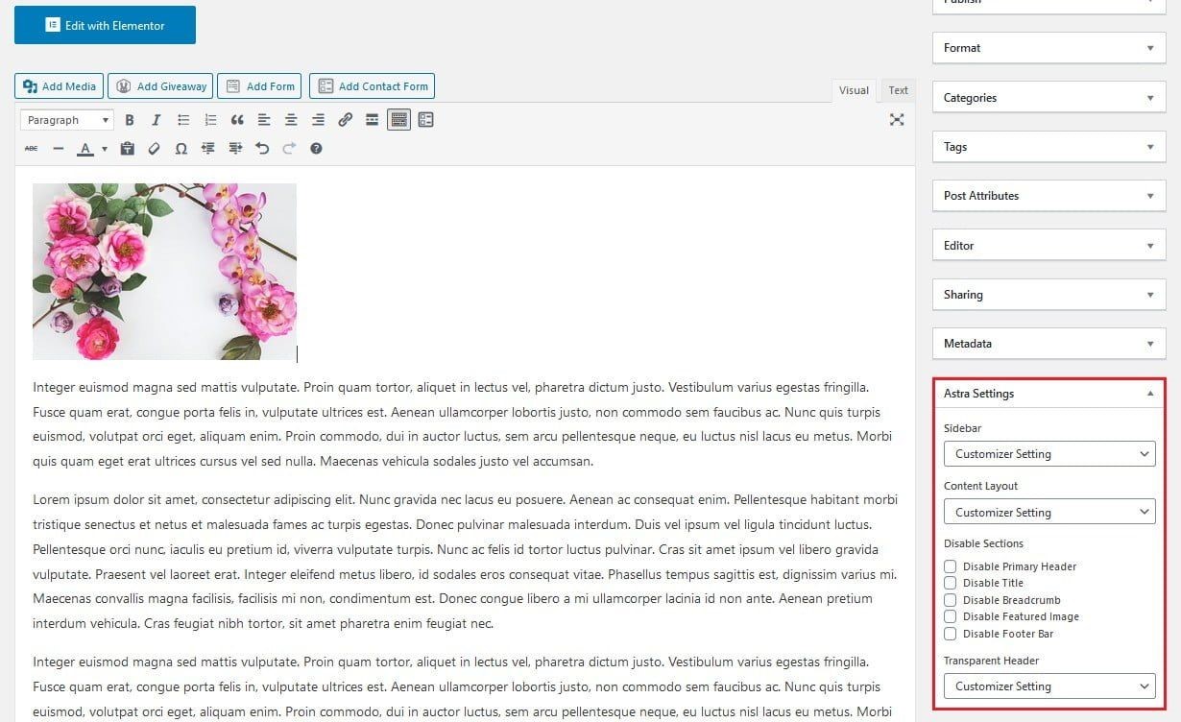
Task: Undo the last edit
Action: point(262,149)
